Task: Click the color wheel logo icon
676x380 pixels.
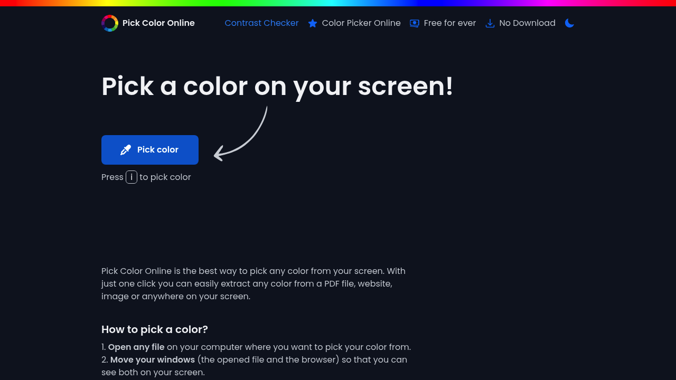Action: (109, 23)
